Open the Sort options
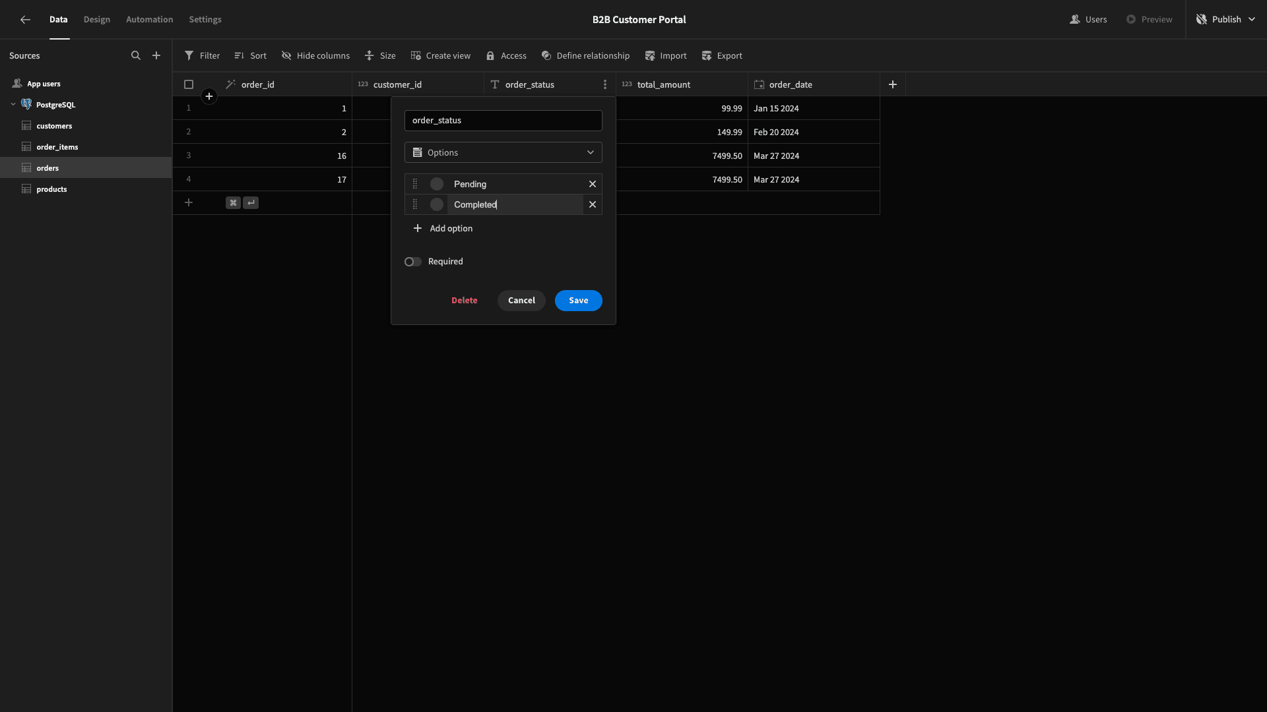 pos(250,55)
